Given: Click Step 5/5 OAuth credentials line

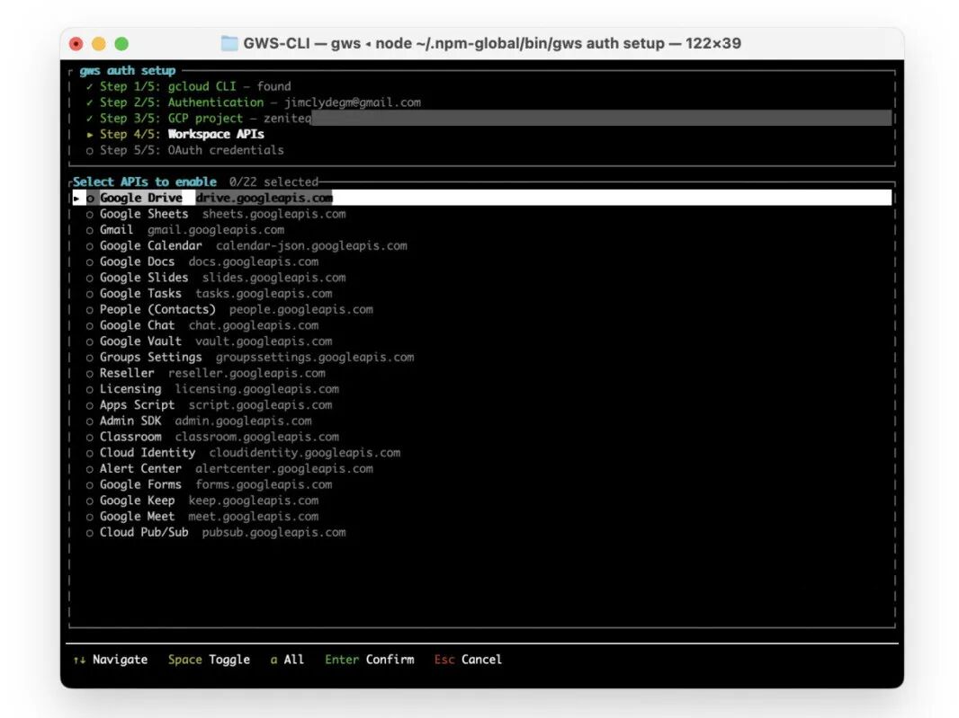Looking at the screenshot, I should [184, 150].
